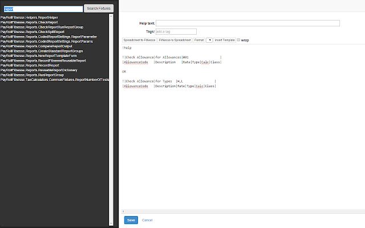Open CheckReportRunReportGroup fixture entry
Image resolution: width=365 pixels, height=228 pixels.
42,27
